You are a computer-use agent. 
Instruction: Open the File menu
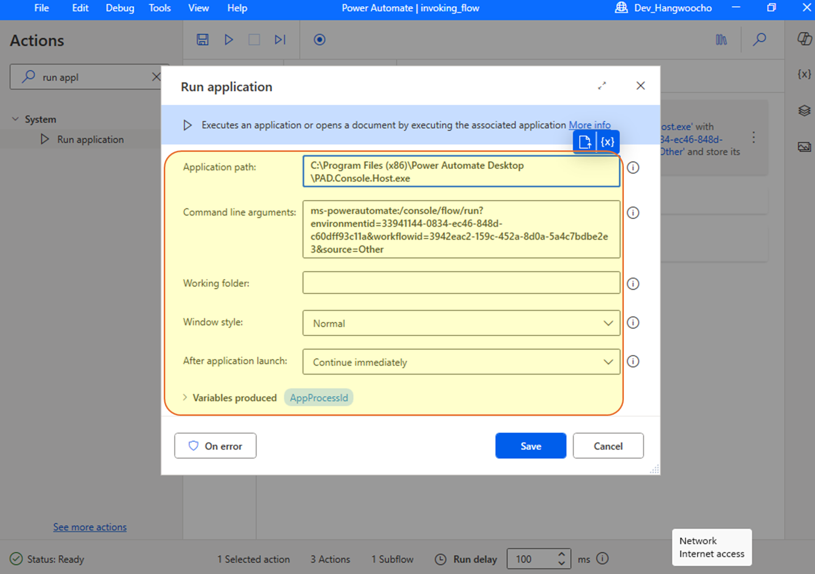[41, 8]
